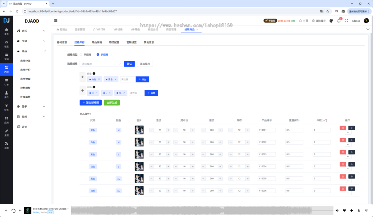Remove the 白色 attribute tag
The width and height of the screenshot is (373, 217).
[x=99, y=80]
